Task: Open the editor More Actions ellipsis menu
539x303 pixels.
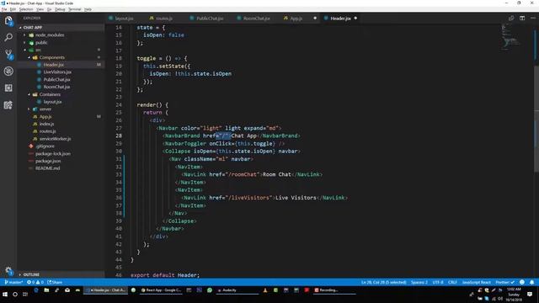Action: coord(533,19)
